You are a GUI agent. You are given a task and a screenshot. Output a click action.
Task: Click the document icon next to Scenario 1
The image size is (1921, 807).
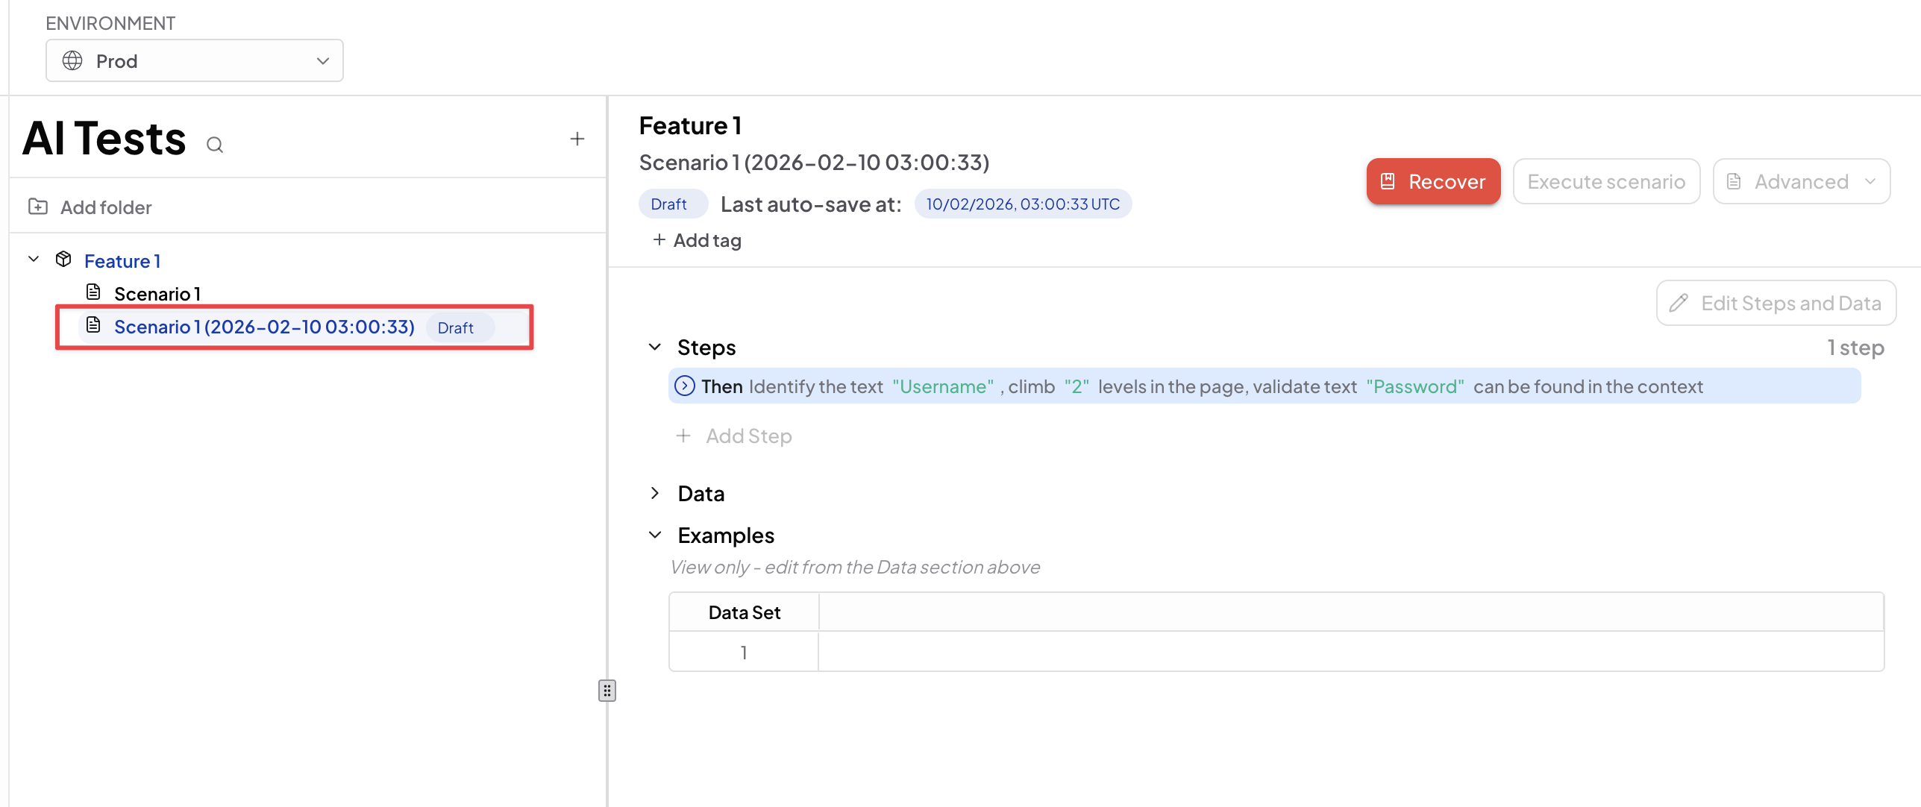93,292
